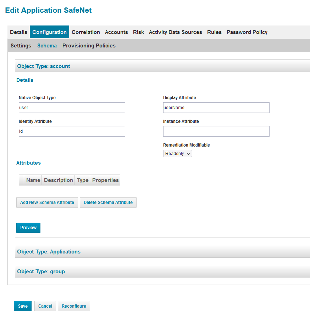The image size is (310, 314).
Task: Go to the Risk tab
Action: click(138, 32)
